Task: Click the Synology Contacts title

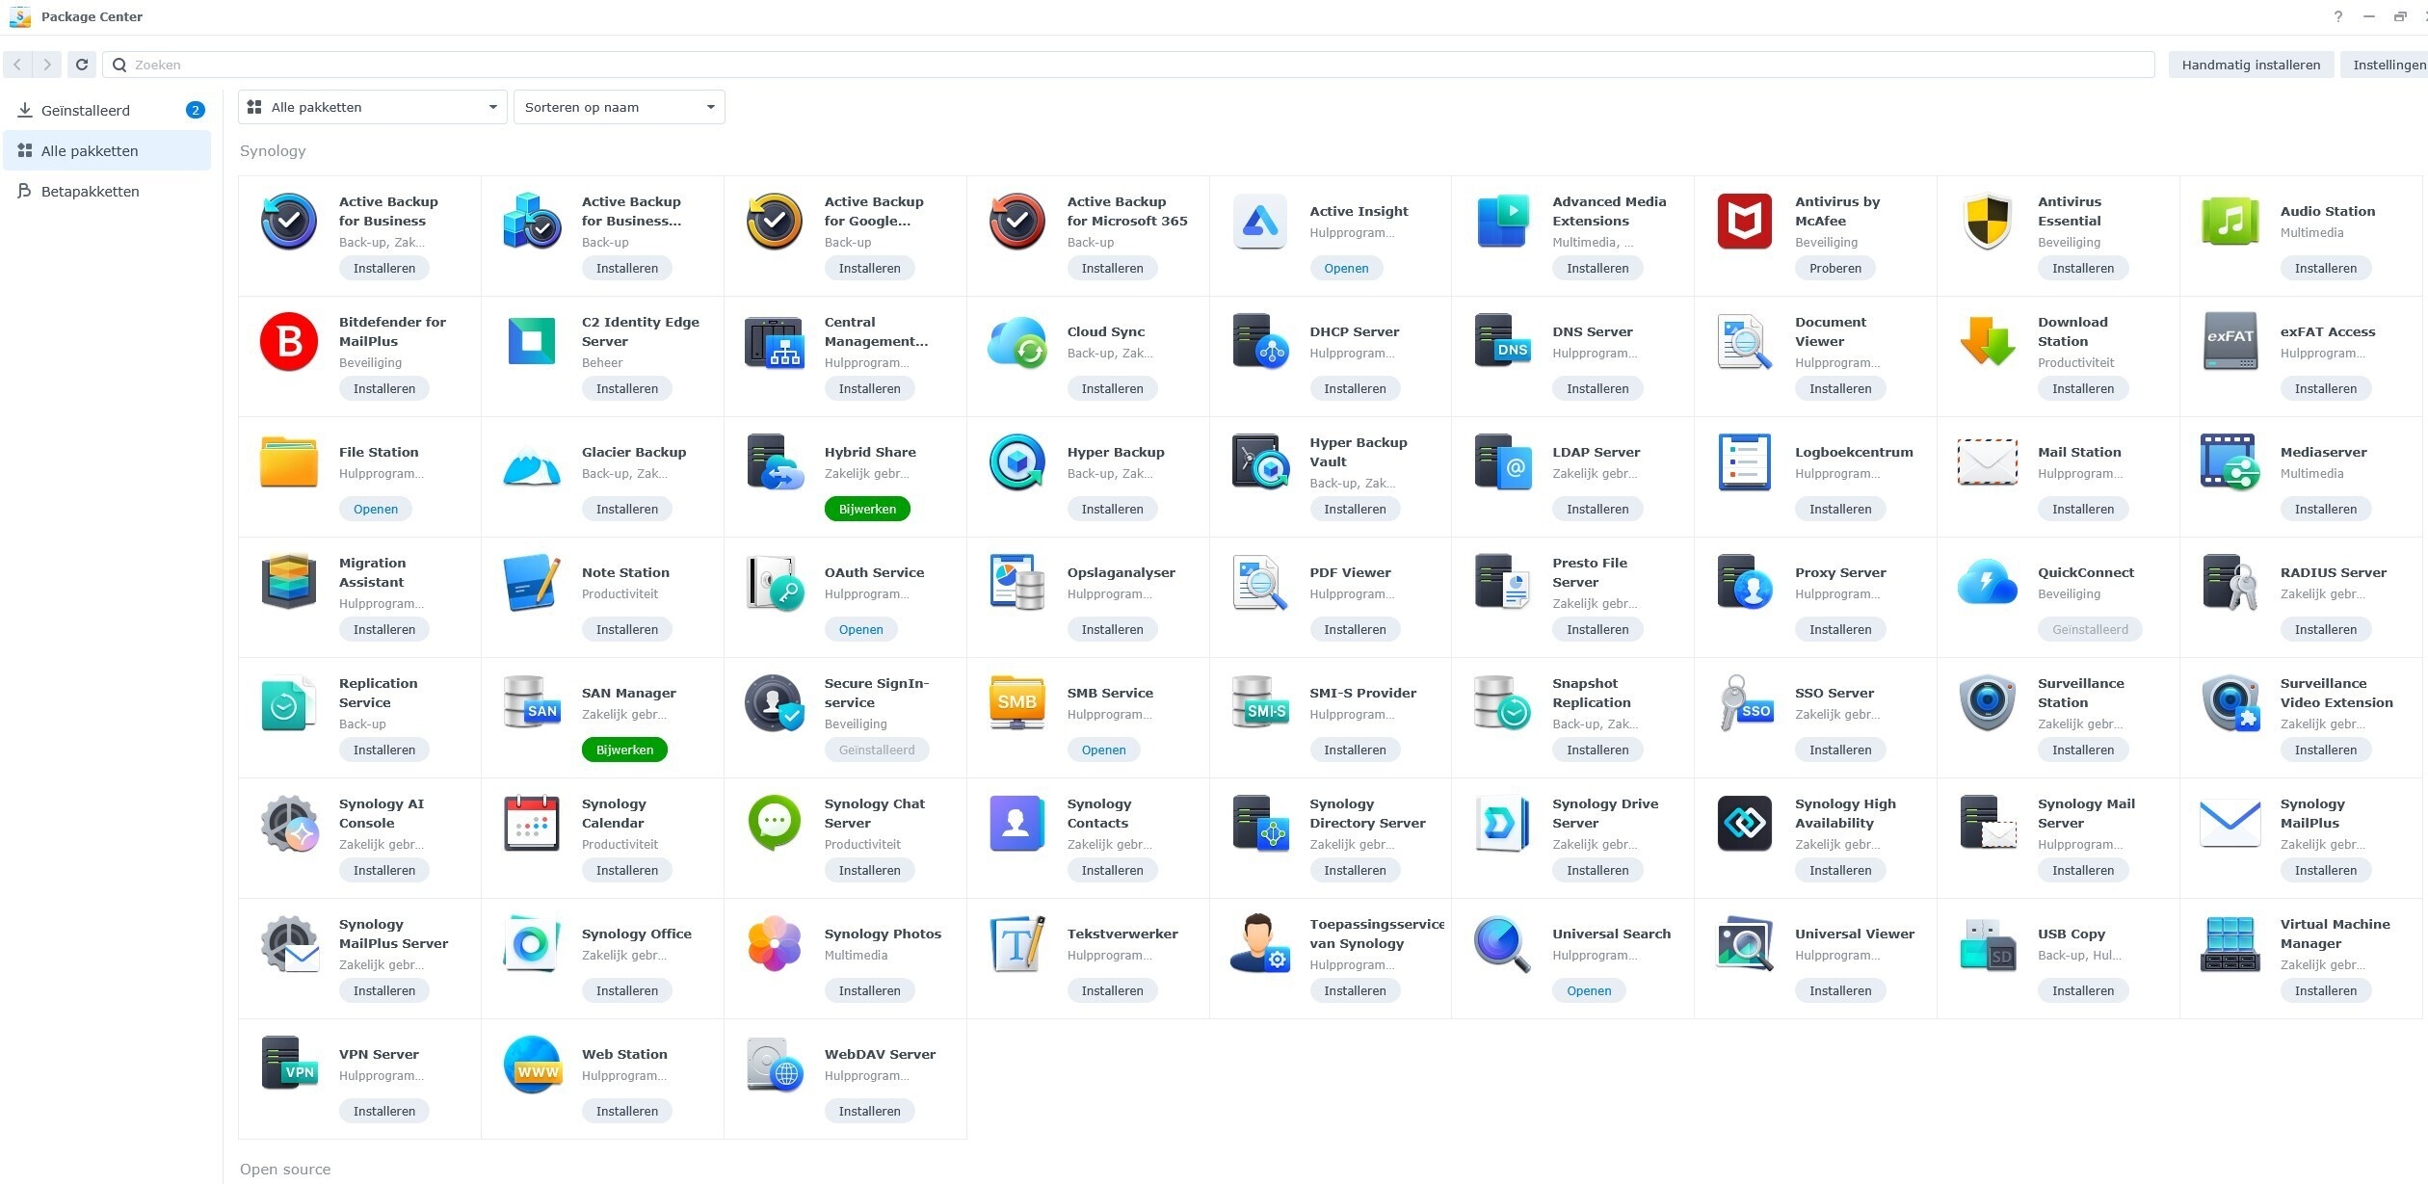Action: pyautogui.click(x=1099, y=813)
